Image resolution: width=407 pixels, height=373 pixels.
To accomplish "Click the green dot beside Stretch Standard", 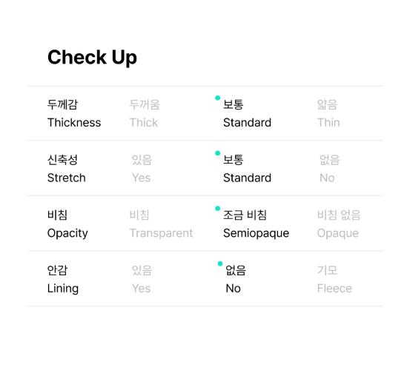I will (x=217, y=153).
